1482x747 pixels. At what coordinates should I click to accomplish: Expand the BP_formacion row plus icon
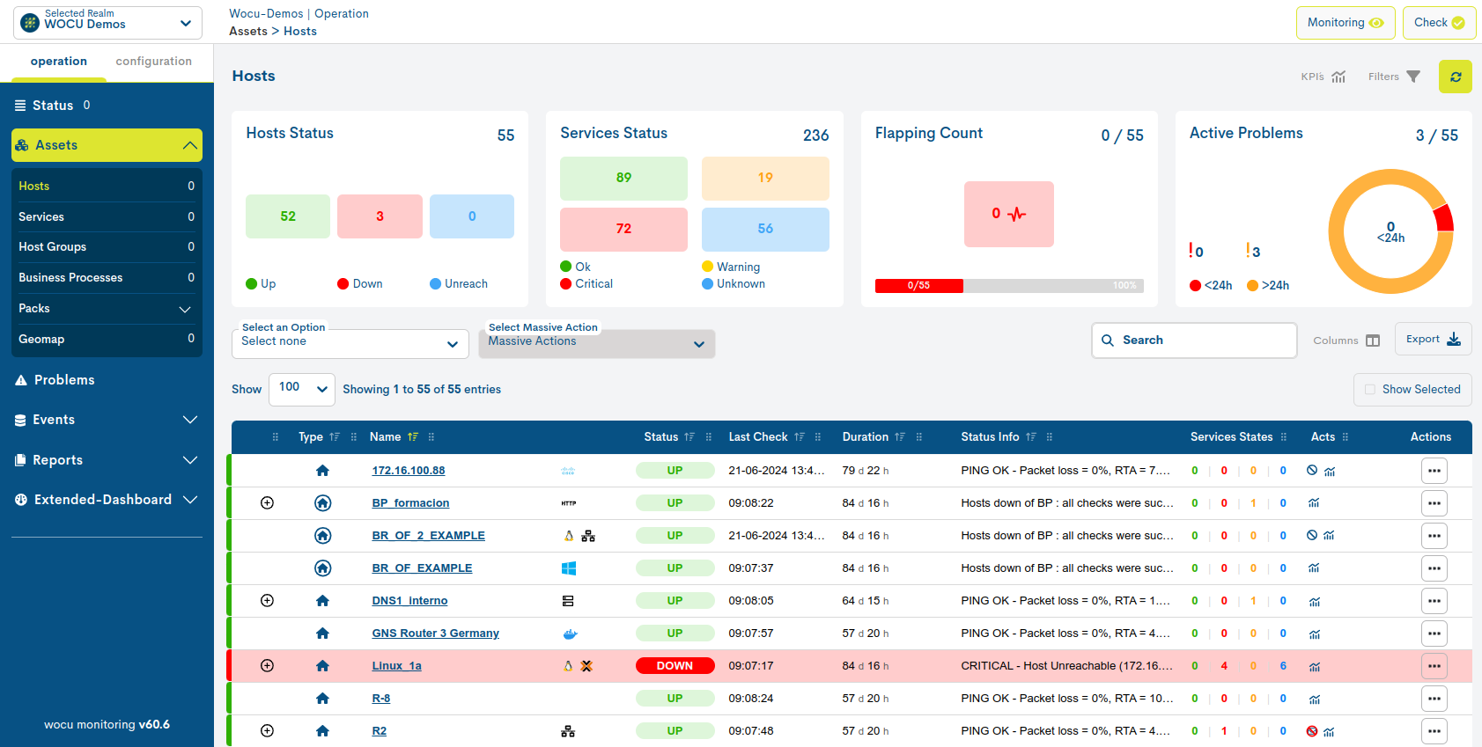tap(268, 503)
